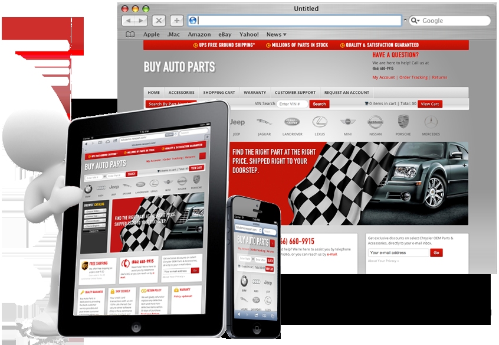
Task: Click the iPhone Safari back arrow
Action: pos(239,315)
